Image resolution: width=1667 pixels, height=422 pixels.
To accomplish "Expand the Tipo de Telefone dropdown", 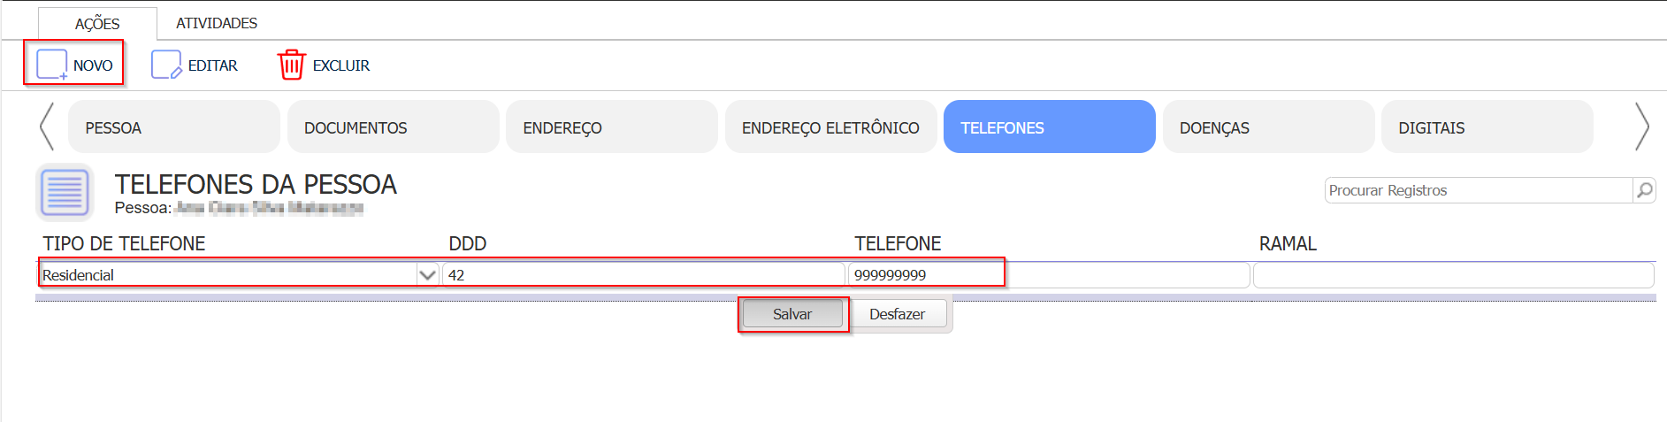I will 427,275.
